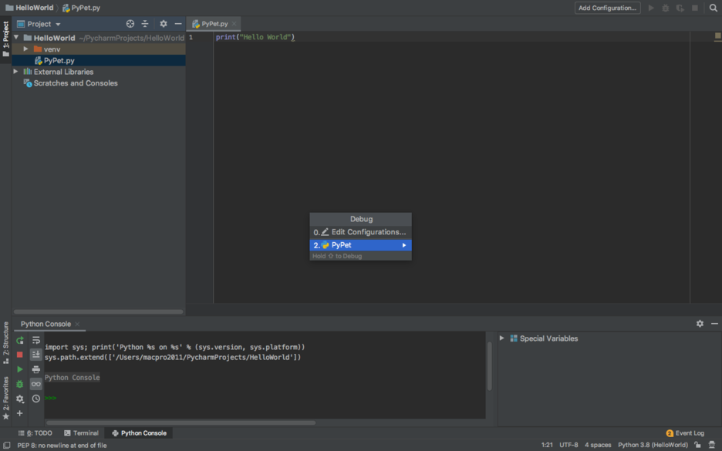Open Search Everywhere magnifier
The image size is (722, 451).
coord(714,8)
